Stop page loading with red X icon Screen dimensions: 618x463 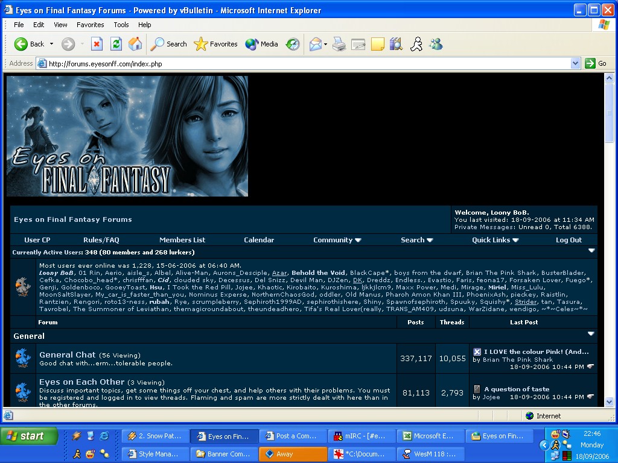(97, 44)
